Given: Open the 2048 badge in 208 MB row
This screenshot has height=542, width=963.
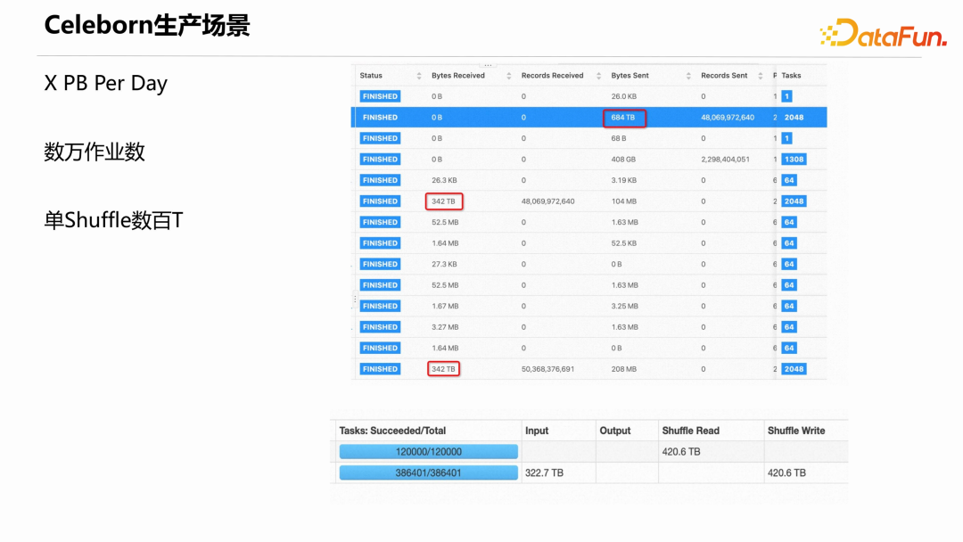Looking at the screenshot, I should click(x=794, y=369).
